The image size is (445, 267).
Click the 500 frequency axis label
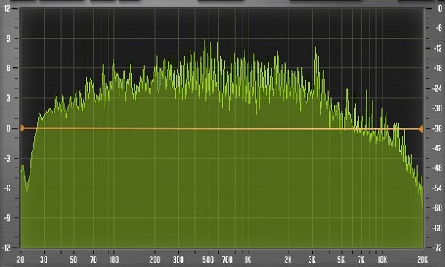click(x=208, y=260)
